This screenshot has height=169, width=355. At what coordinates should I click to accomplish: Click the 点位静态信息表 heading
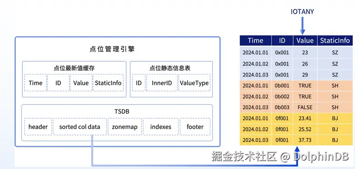pos(170,68)
